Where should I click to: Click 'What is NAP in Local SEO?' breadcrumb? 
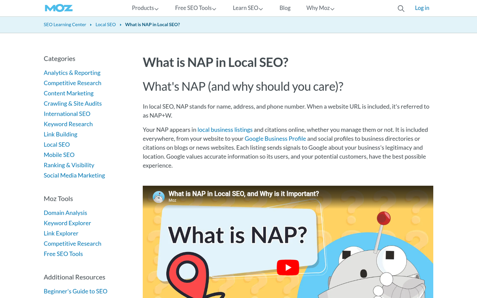(153, 25)
